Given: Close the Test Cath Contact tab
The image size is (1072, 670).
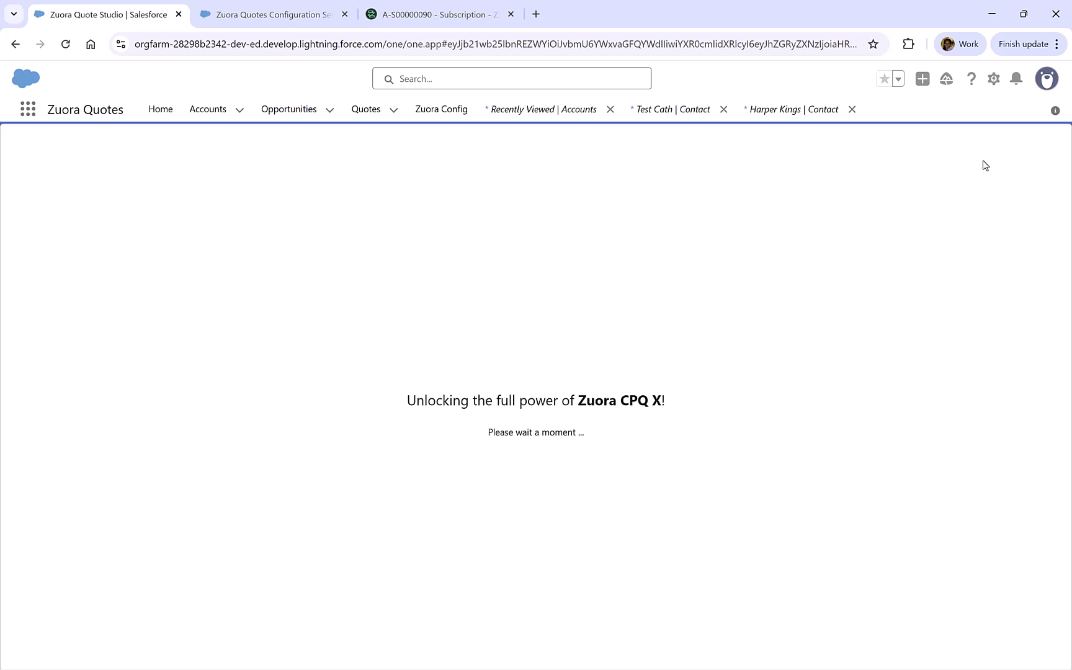Looking at the screenshot, I should [x=723, y=109].
